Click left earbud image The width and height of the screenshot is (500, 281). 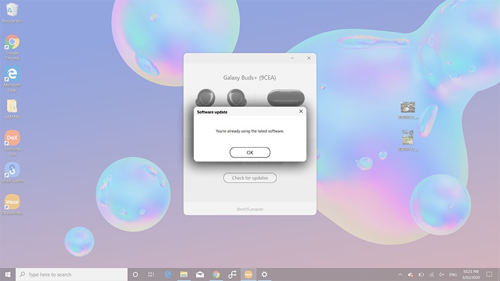pos(206,98)
